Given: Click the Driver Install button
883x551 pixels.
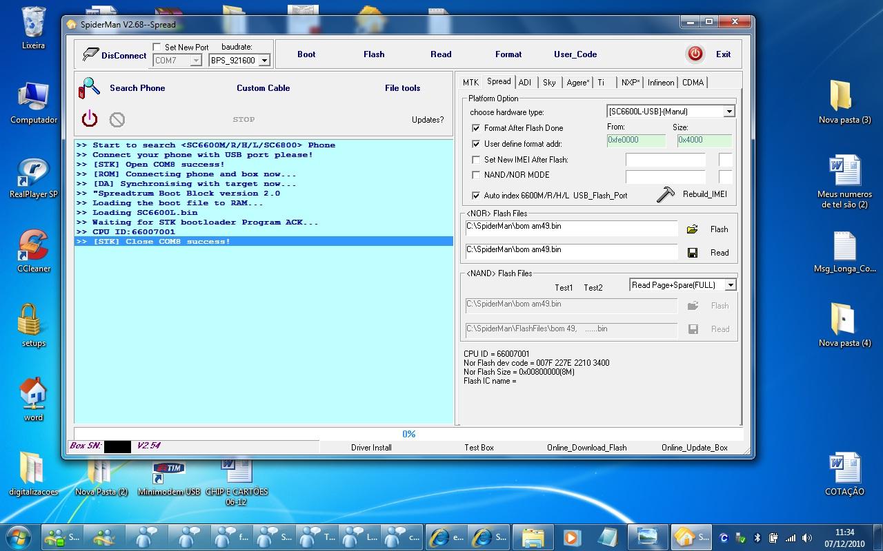Looking at the screenshot, I should point(371,448).
